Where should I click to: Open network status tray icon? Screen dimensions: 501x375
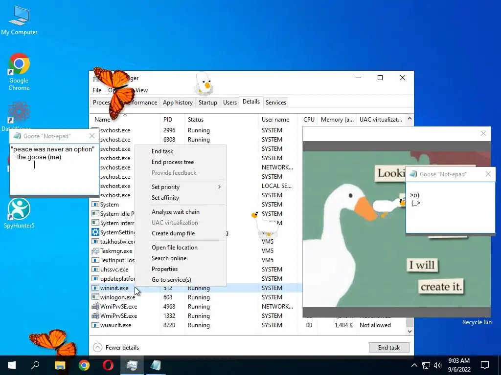pos(426,365)
